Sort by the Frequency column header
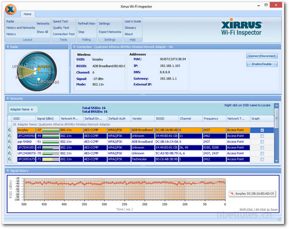 point(215,119)
